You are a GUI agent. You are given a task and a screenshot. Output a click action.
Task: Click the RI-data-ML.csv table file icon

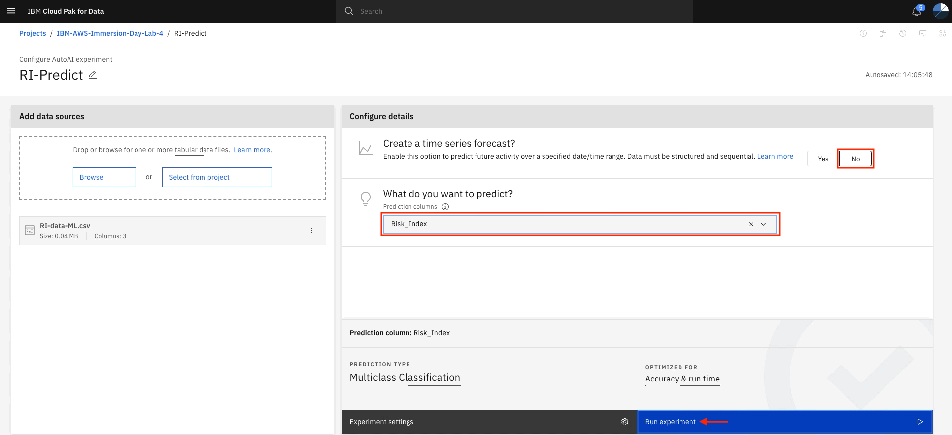30,231
